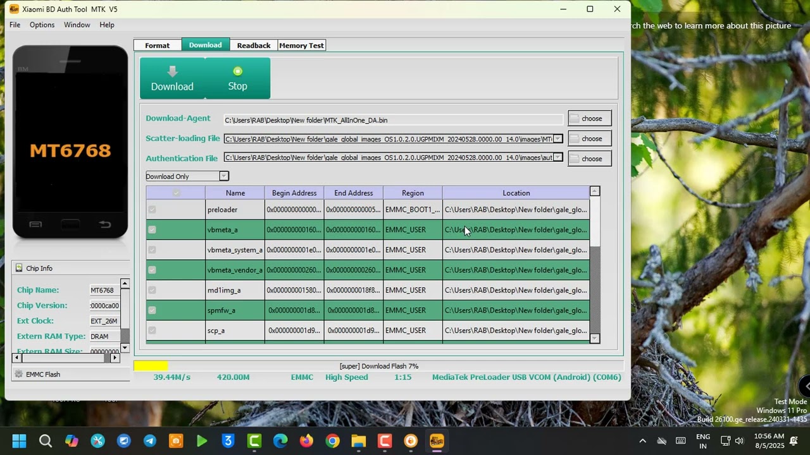Open Copilot from the taskbar

72,440
